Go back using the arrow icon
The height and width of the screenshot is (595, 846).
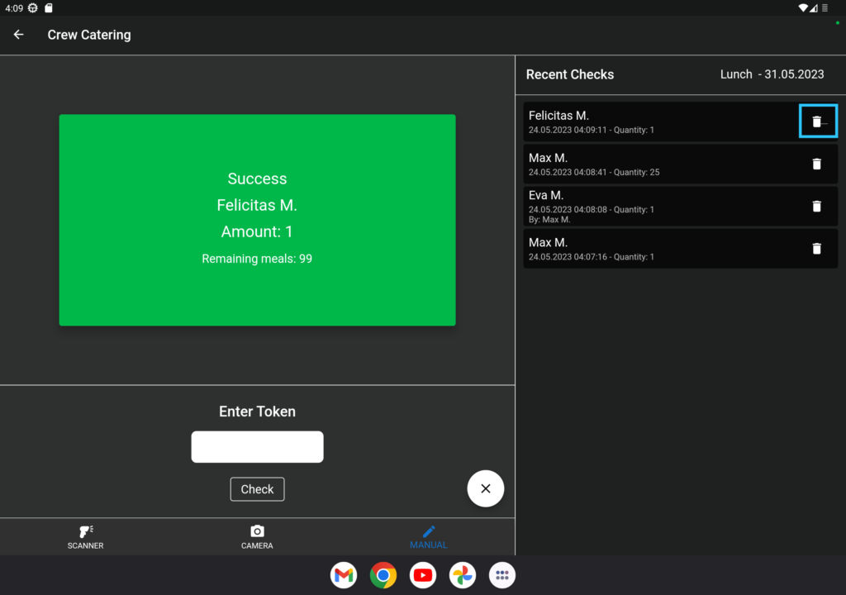point(18,35)
